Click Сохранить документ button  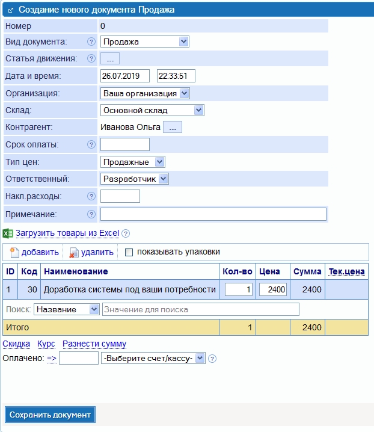tap(50, 415)
